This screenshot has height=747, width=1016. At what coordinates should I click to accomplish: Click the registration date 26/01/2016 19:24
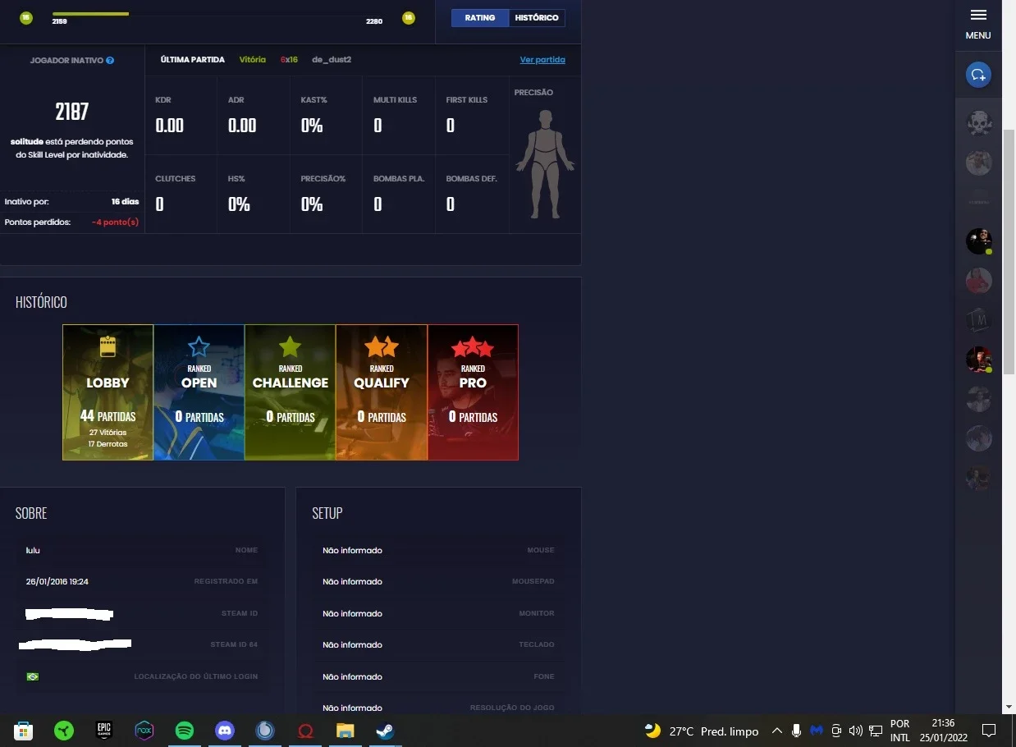tap(57, 581)
